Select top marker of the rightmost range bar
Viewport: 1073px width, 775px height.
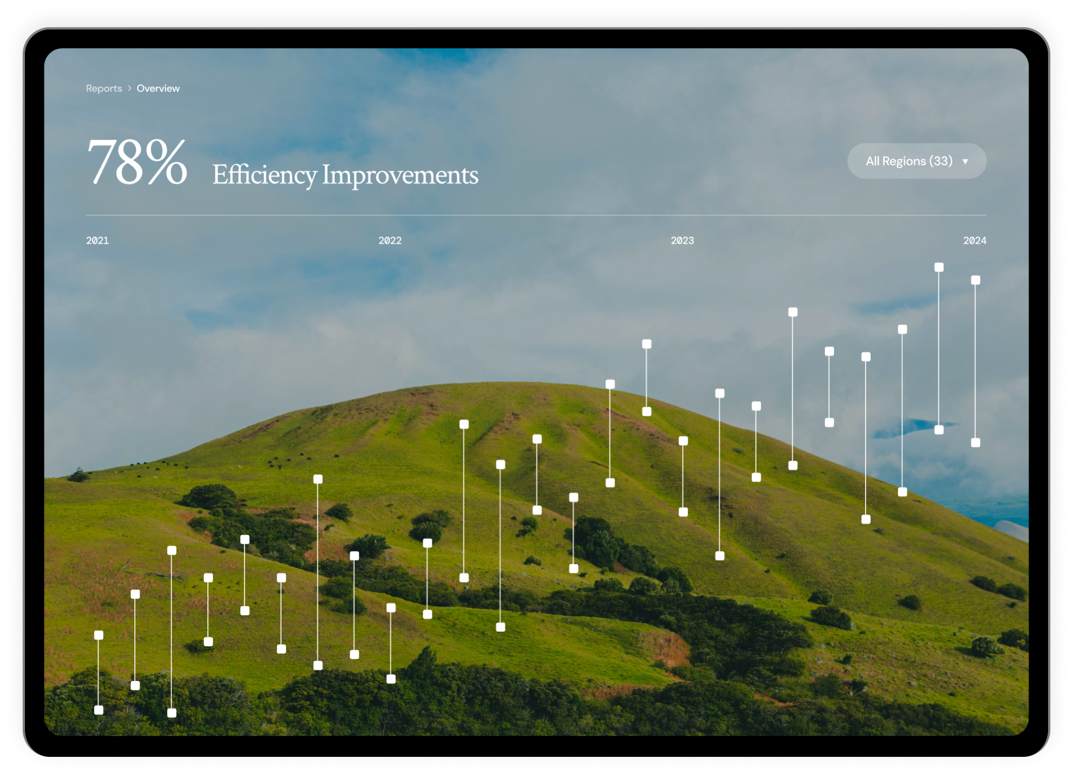pos(976,280)
